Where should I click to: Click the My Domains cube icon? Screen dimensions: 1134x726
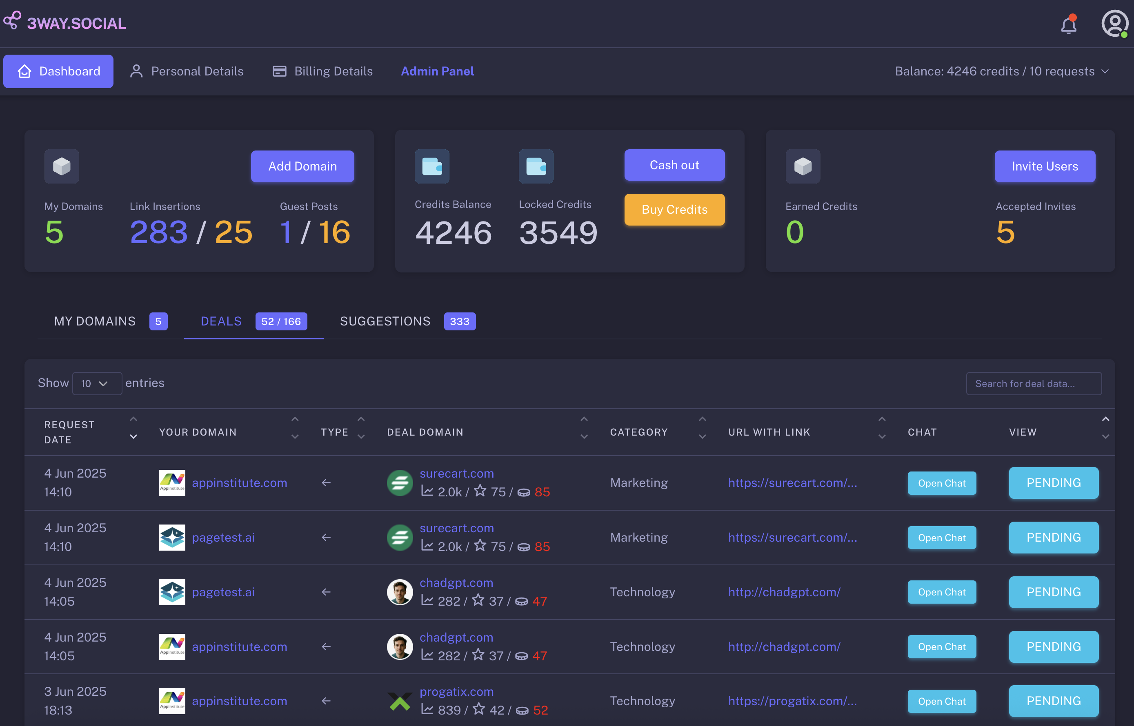62,166
